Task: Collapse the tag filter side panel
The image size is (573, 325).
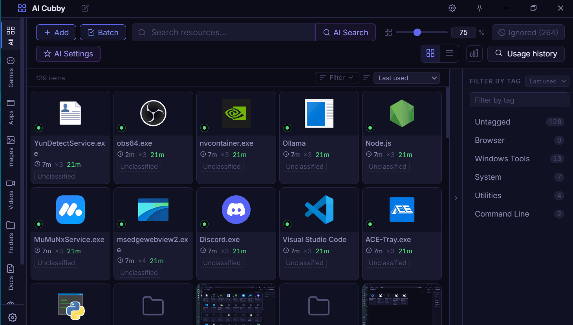Action: point(456,198)
